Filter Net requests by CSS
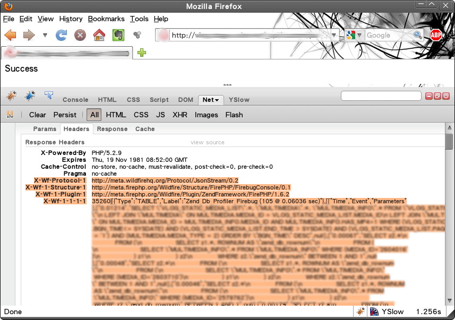 coord(141,115)
